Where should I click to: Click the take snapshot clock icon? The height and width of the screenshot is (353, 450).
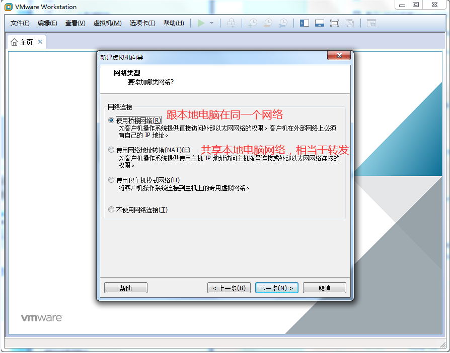click(253, 23)
